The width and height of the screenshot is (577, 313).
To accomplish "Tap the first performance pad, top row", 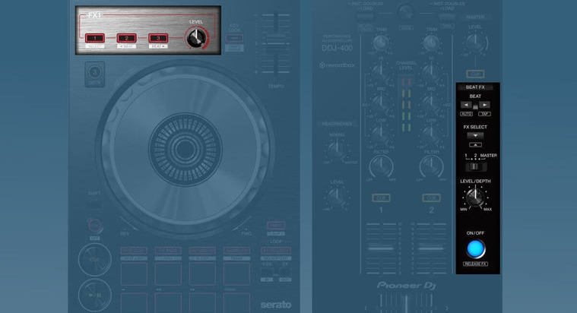I will (134, 274).
